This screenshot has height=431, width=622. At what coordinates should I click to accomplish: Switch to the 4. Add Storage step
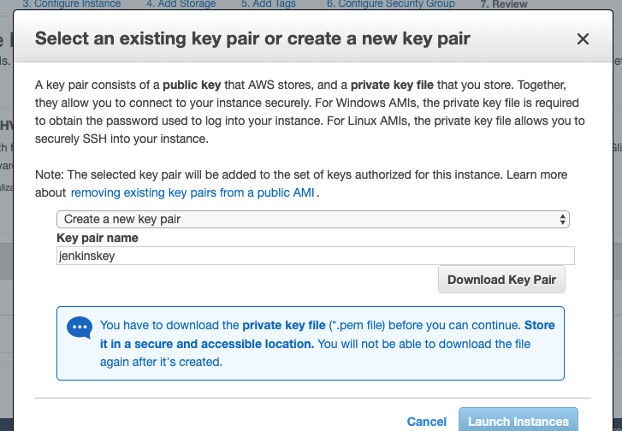click(181, 4)
